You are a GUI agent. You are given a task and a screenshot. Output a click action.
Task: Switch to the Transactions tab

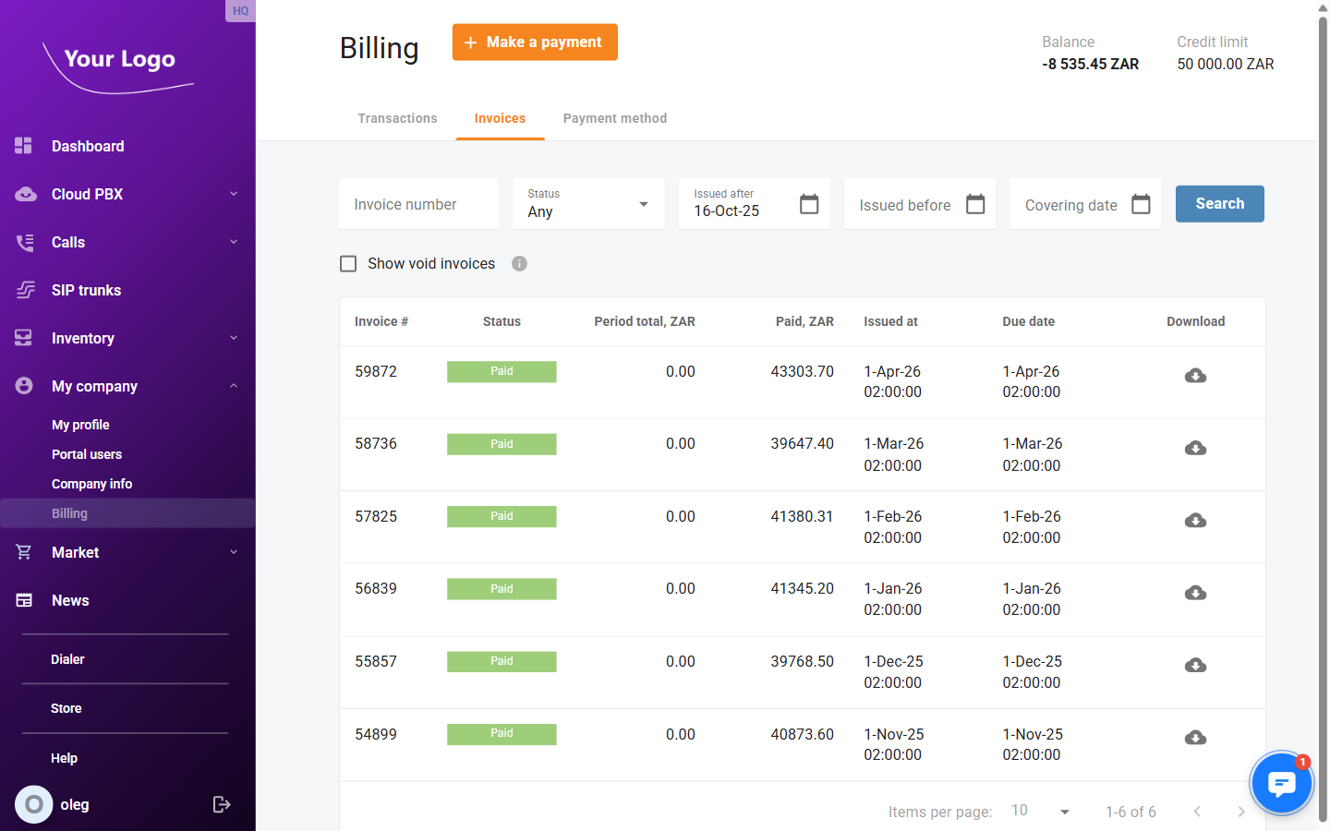point(397,118)
